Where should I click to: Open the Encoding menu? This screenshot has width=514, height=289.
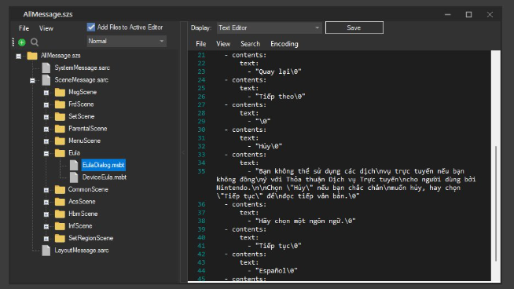(285, 44)
